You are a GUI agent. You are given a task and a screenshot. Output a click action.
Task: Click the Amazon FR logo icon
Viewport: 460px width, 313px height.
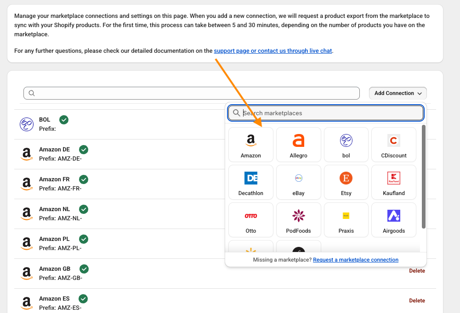27,184
